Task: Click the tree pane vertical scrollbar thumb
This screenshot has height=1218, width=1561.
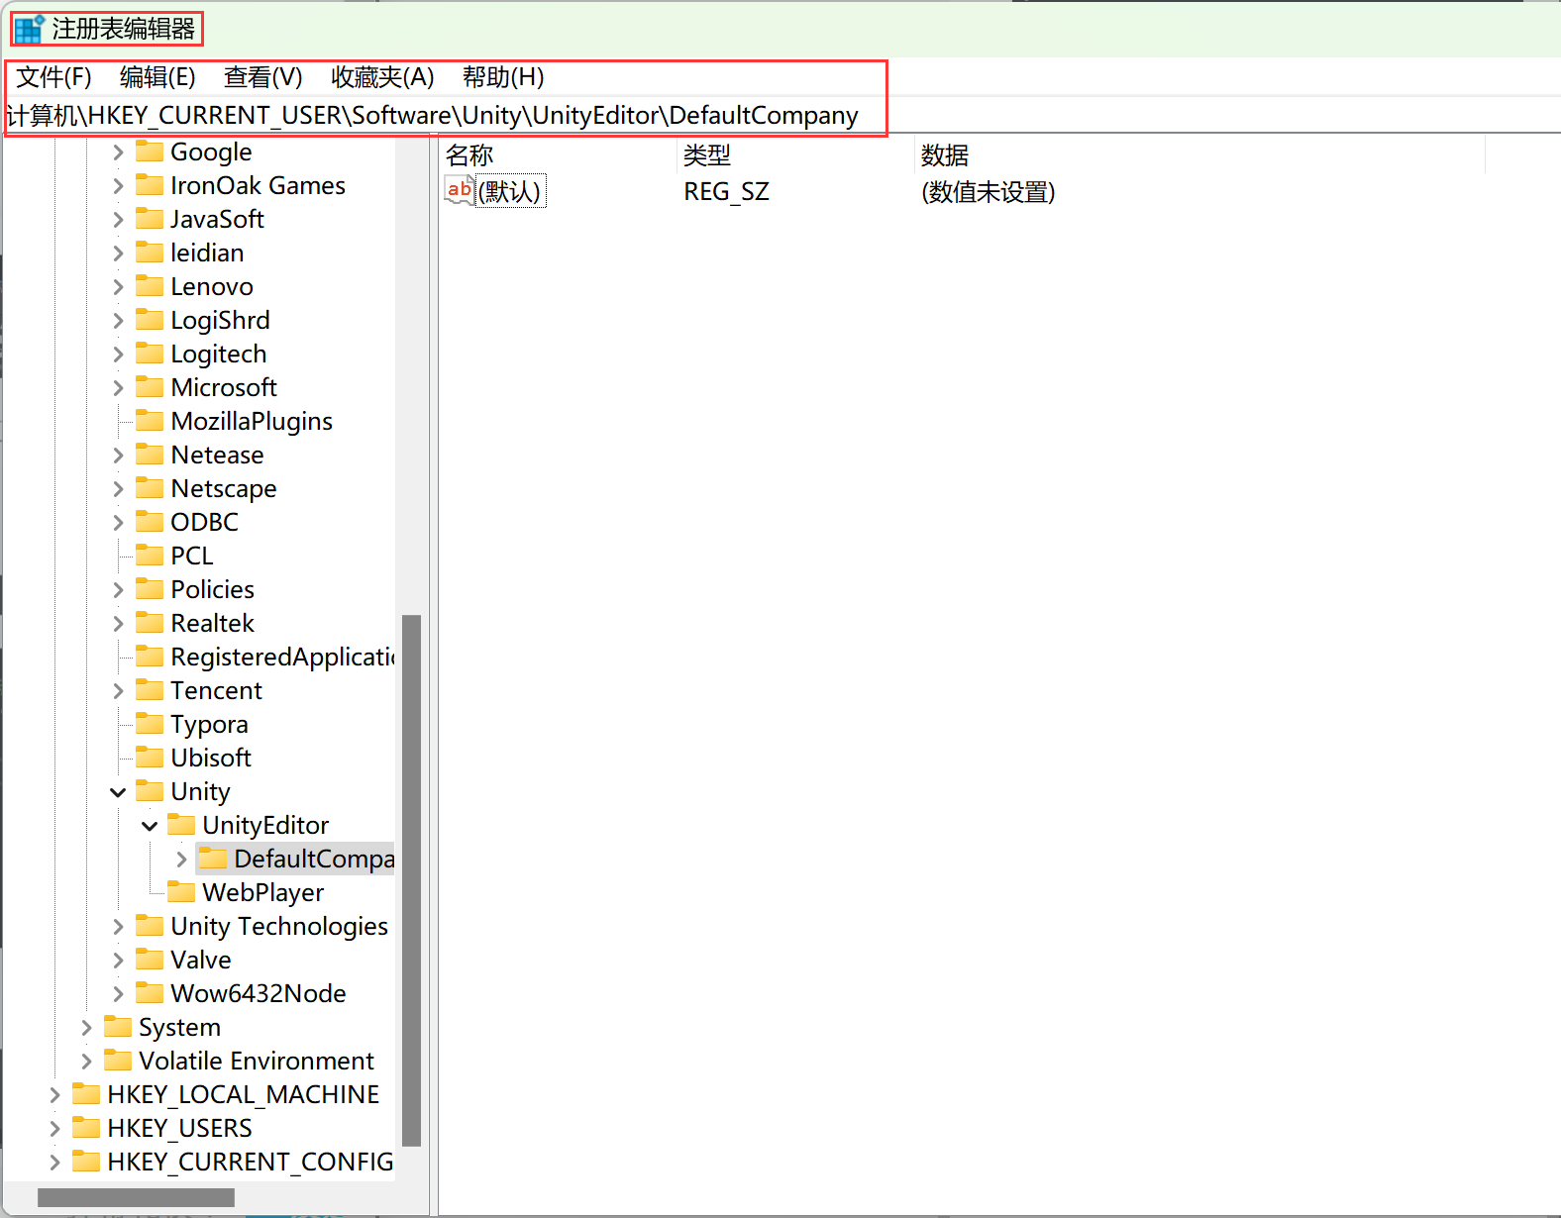Action: (x=411, y=880)
